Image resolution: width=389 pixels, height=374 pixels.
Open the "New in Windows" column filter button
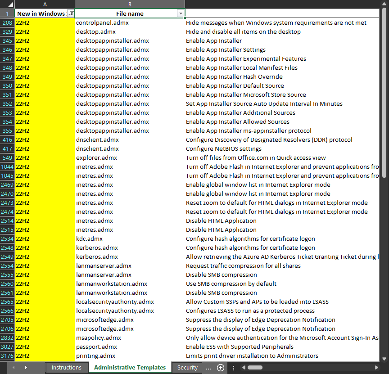(71, 14)
